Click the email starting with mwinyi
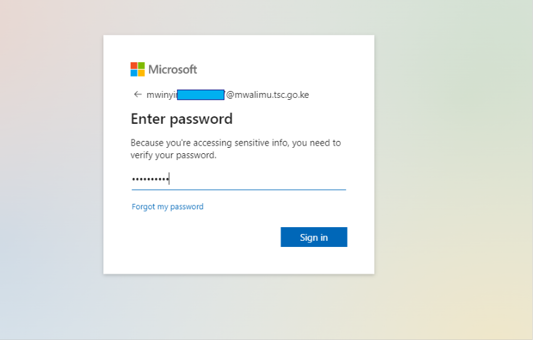Image resolution: width=533 pixels, height=340 pixels. pos(161,94)
